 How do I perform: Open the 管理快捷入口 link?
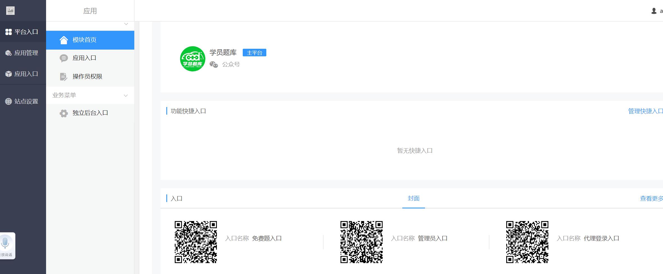coord(645,111)
